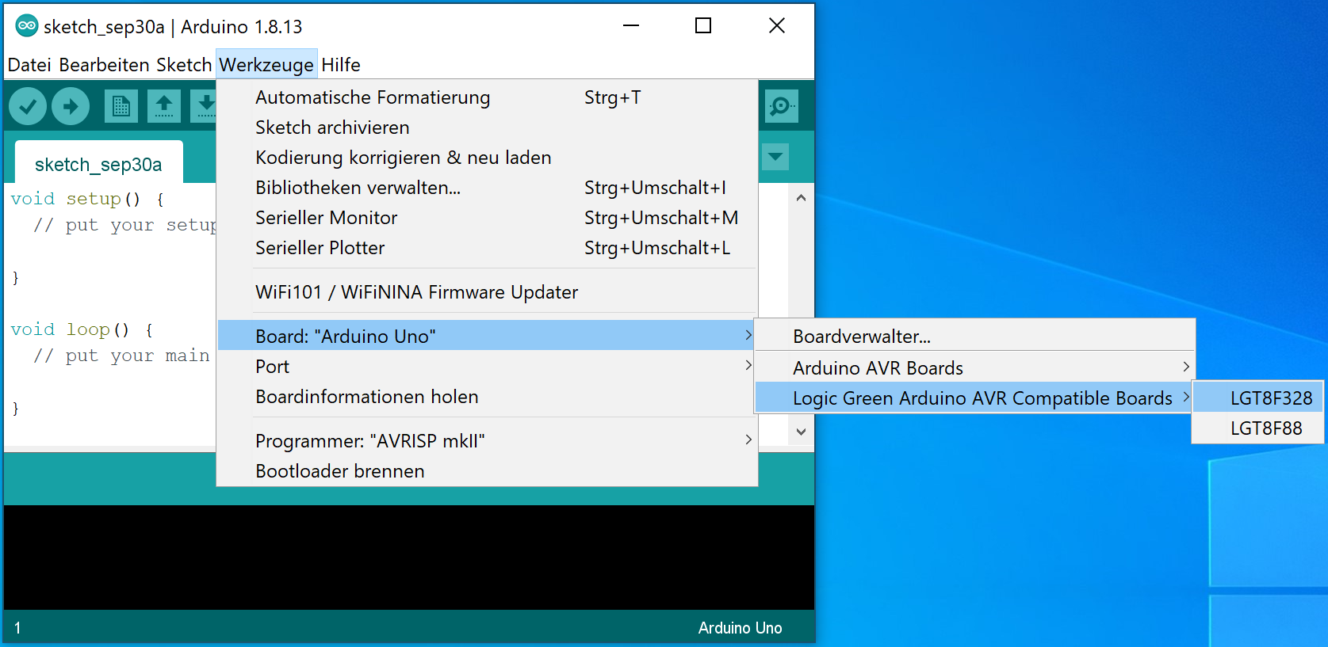Open the tab dropdown arrow button

[775, 156]
